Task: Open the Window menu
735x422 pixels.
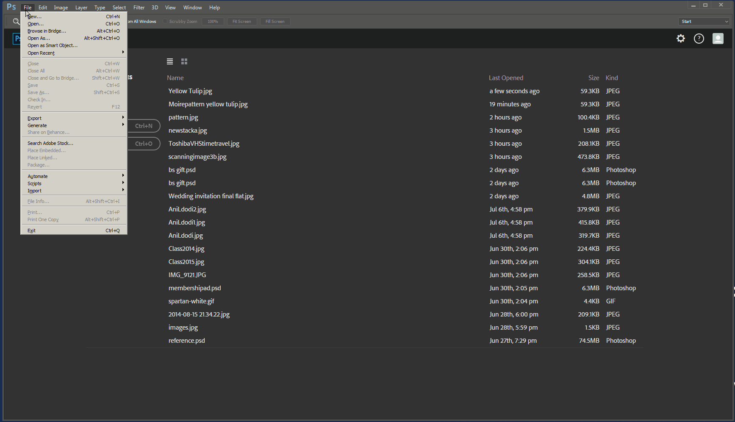Action: point(193,8)
